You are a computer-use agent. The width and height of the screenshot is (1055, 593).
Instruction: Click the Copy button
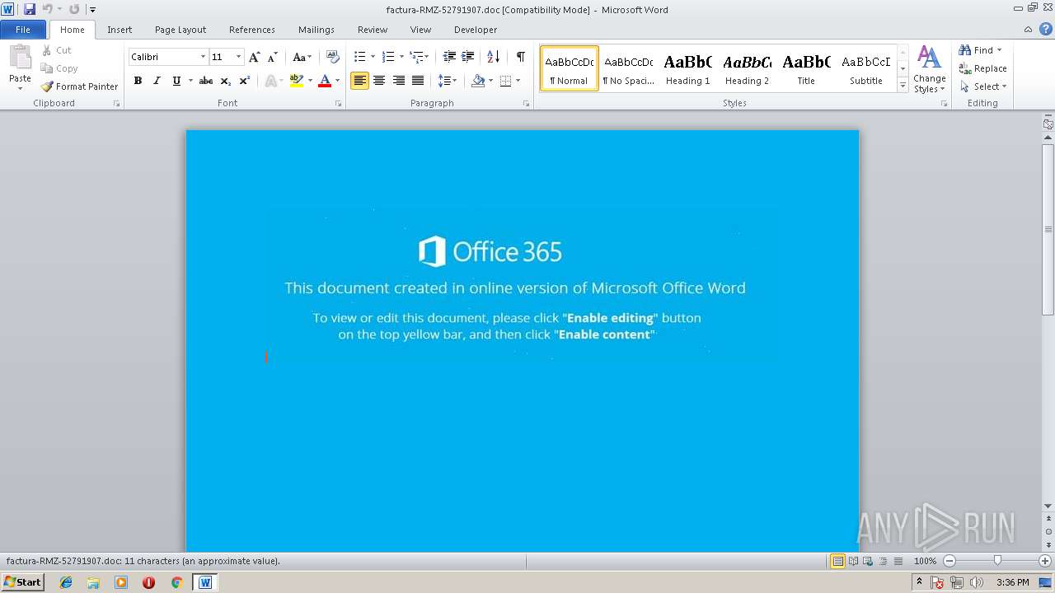click(x=59, y=68)
